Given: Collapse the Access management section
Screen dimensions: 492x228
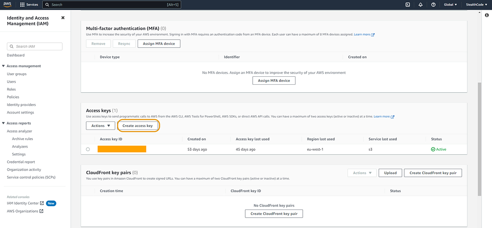Looking at the screenshot, I should tap(4, 66).
